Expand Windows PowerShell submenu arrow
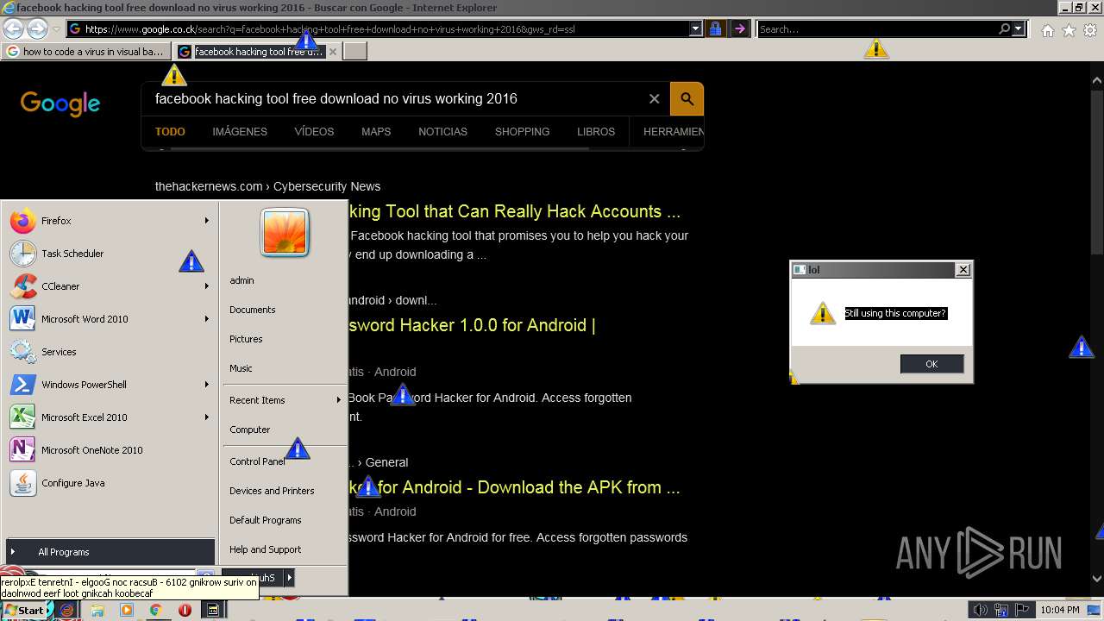Image resolution: width=1104 pixels, height=621 pixels. click(206, 385)
